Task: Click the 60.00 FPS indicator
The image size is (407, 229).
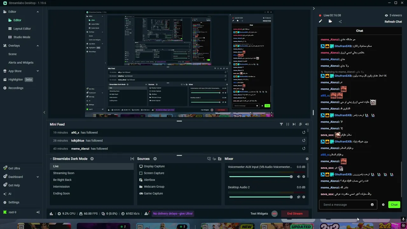Action: point(88,213)
